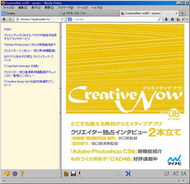The height and width of the screenshot is (184, 190).
Task: Click the Firefox icon in title bar
Action: click(x=3, y=3)
